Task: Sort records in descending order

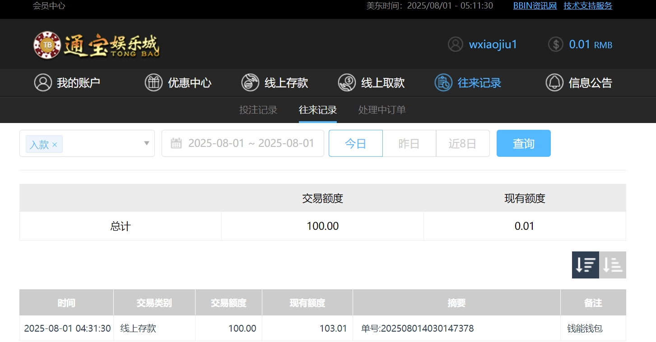Action: point(585,265)
